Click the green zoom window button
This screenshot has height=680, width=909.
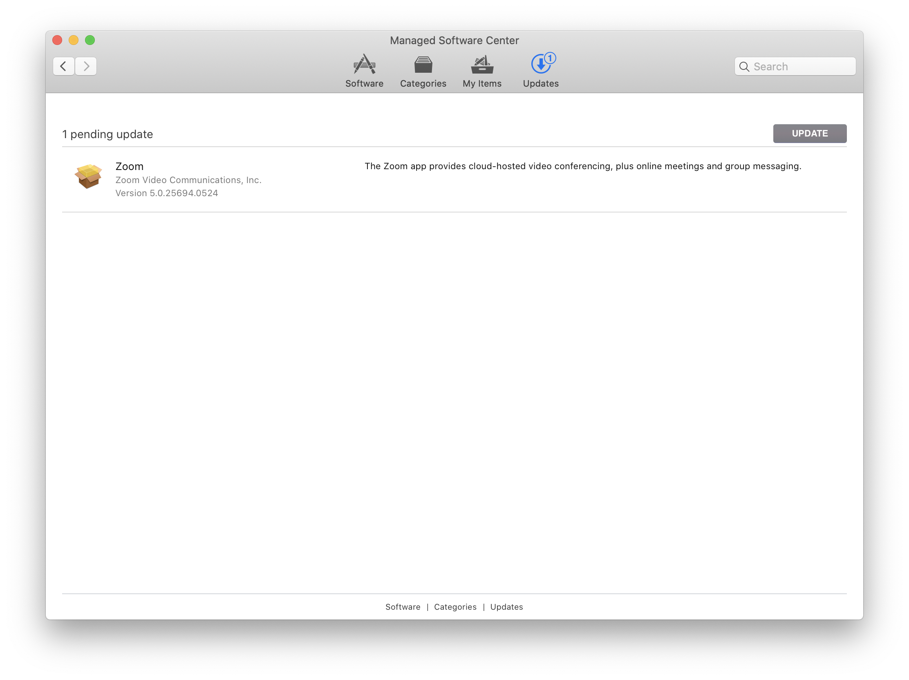coord(90,40)
